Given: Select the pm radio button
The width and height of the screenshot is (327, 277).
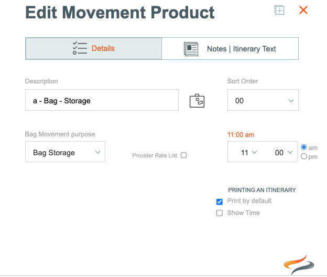Looking at the screenshot, I should 304,156.
